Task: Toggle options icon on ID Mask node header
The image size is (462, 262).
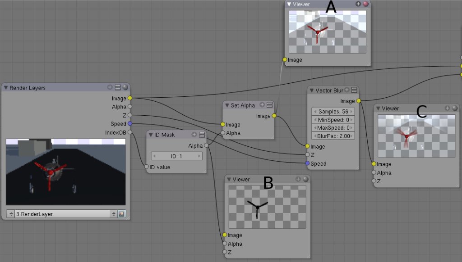Action: coord(202,135)
